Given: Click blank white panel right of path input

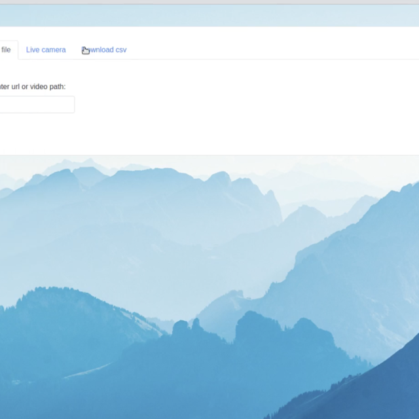Looking at the screenshot, I should pyautogui.click(x=249, y=105).
